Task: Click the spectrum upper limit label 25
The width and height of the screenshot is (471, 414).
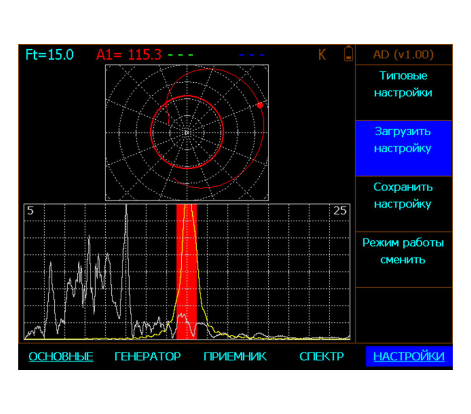Action: click(340, 211)
